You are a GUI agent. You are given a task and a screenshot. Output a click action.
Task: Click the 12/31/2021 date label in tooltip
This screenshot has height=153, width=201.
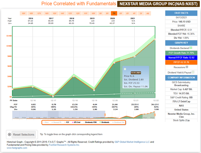click(x=136, y=73)
